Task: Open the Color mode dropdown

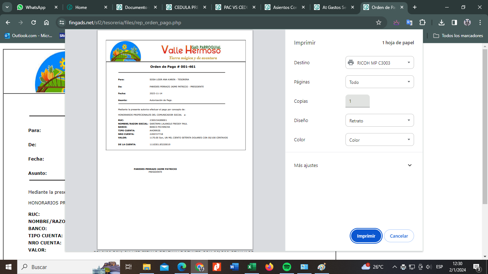Action: pos(379,140)
